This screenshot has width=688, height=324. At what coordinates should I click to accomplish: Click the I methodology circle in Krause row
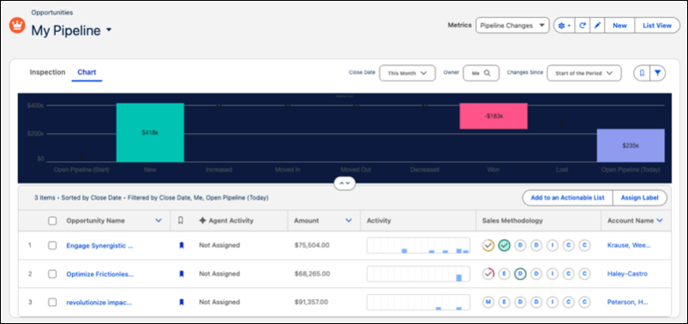[552, 245]
